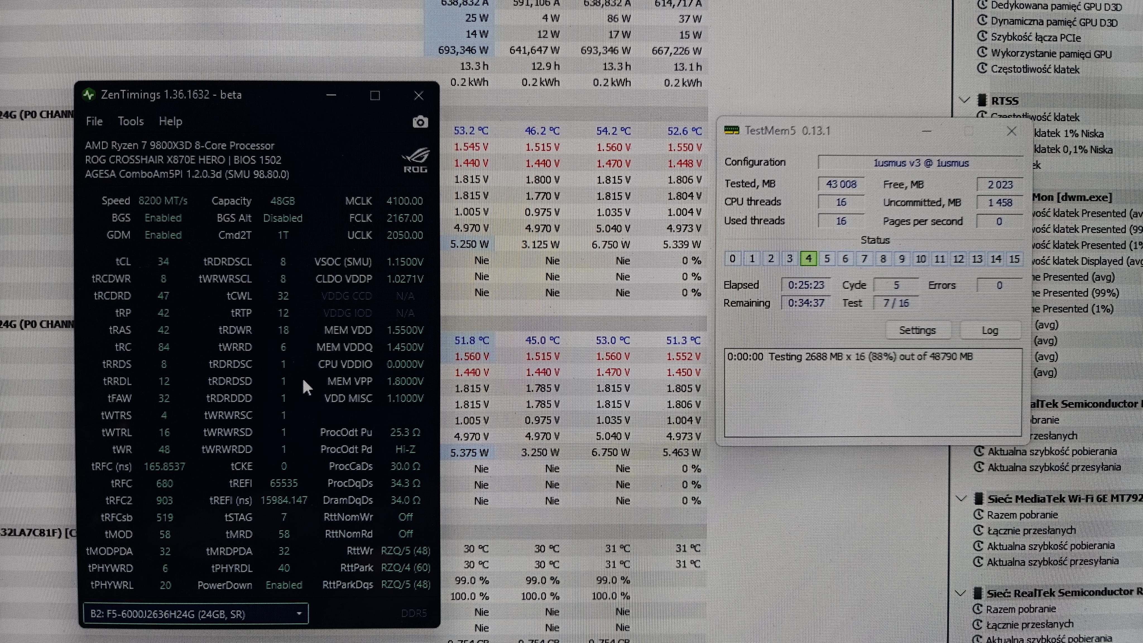Open the File menu in ZenTimings
This screenshot has height=643, width=1143.
(94, 121)
